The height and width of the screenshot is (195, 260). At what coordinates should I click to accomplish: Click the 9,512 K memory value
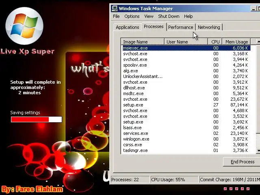pos(240,88)
